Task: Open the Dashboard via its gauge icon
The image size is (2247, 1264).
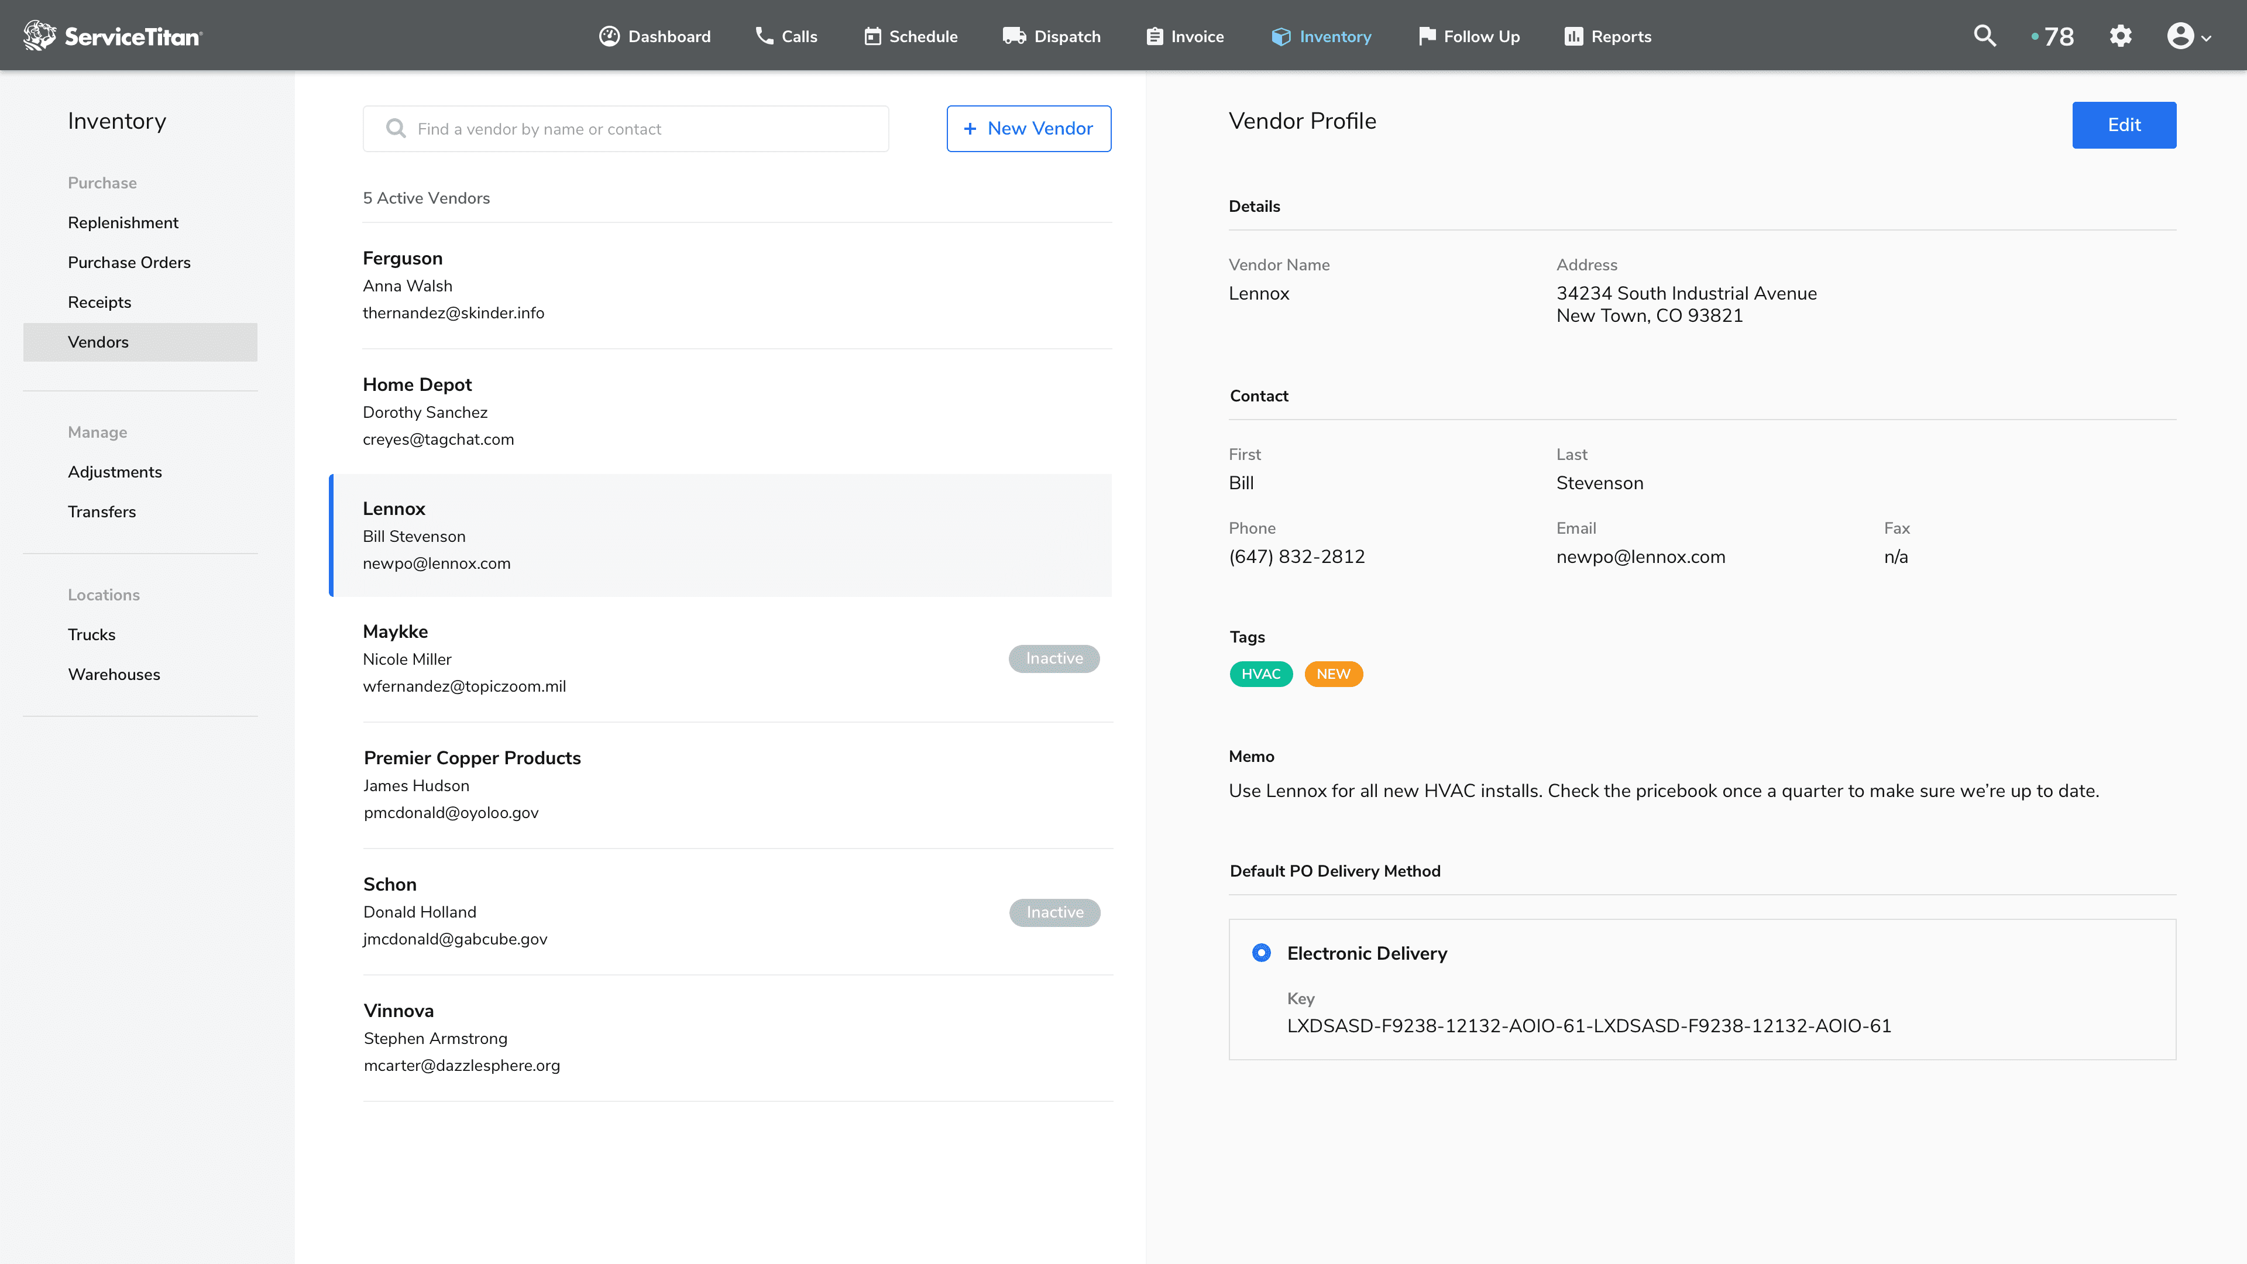Action: pos(609,36)
